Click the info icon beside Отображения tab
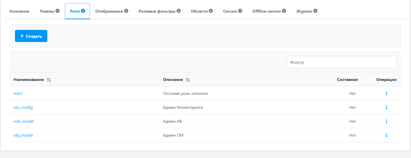 click(126, 11)
